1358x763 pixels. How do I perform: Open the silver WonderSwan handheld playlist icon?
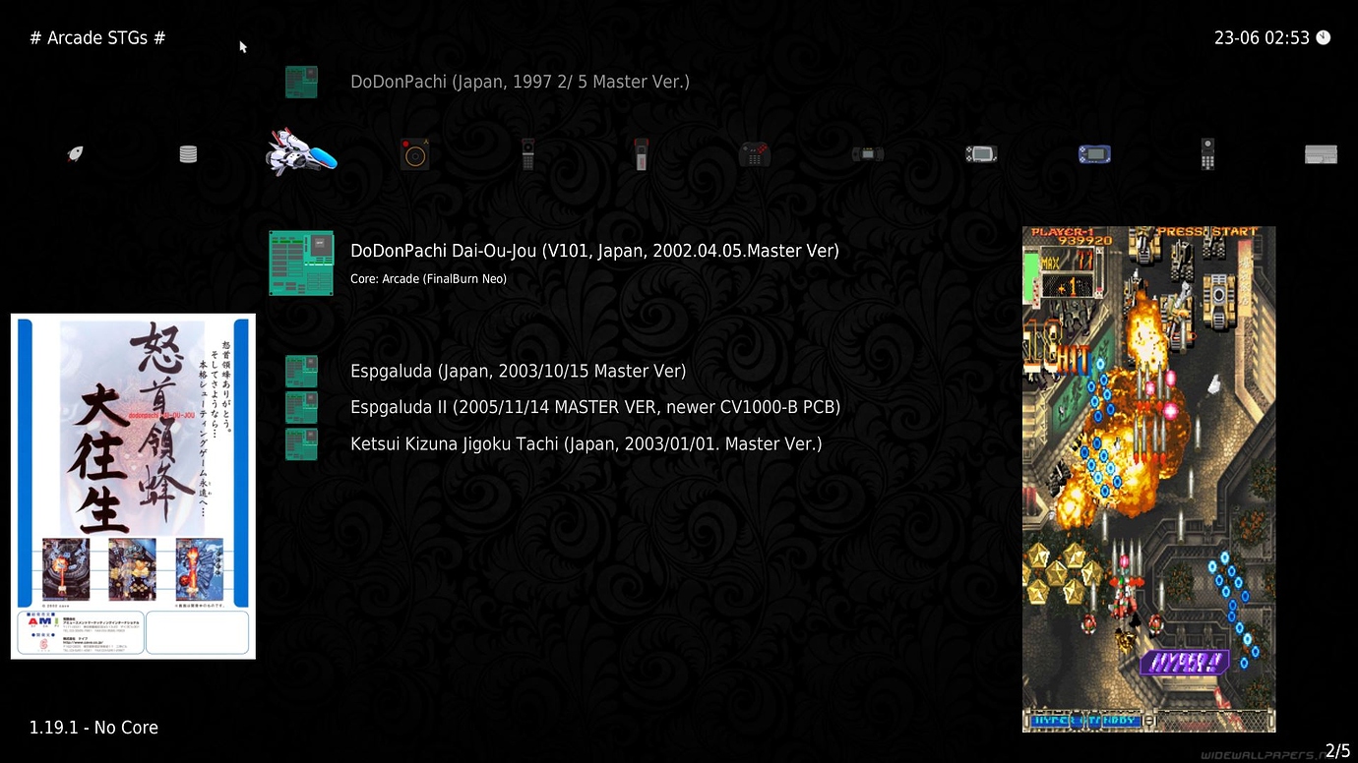click(980, 153)
